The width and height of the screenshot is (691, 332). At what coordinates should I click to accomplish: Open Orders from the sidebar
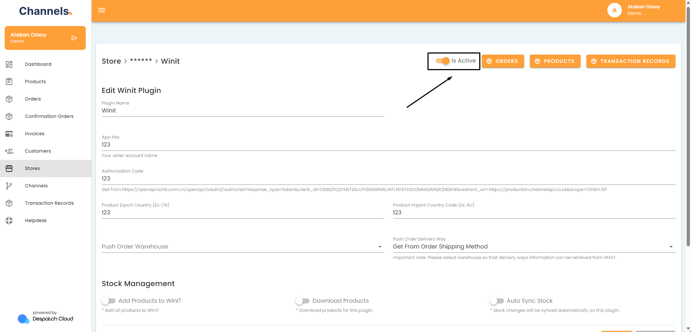[46, 99]
